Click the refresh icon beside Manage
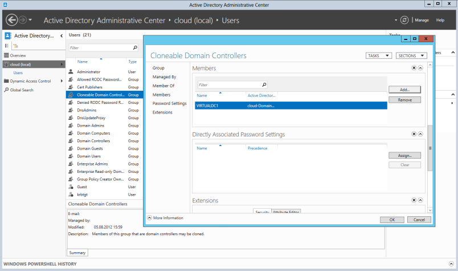458x271 pixels. [404, 20]
